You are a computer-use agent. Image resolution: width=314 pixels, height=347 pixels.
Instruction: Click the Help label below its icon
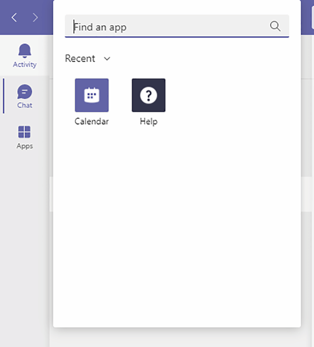(x=148, y=121)
